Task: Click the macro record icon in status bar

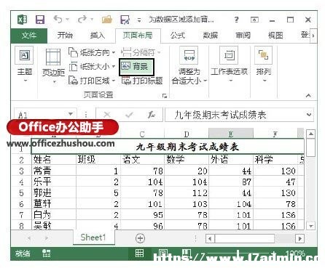Action: coord(47,253)
